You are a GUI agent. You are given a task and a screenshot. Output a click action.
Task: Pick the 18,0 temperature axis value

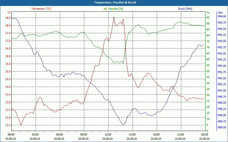(8, 26)
